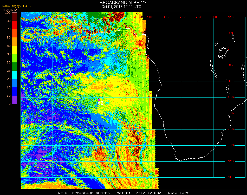
Task: Select the purple 0-10% legend swatch
Action: [14, 100]
